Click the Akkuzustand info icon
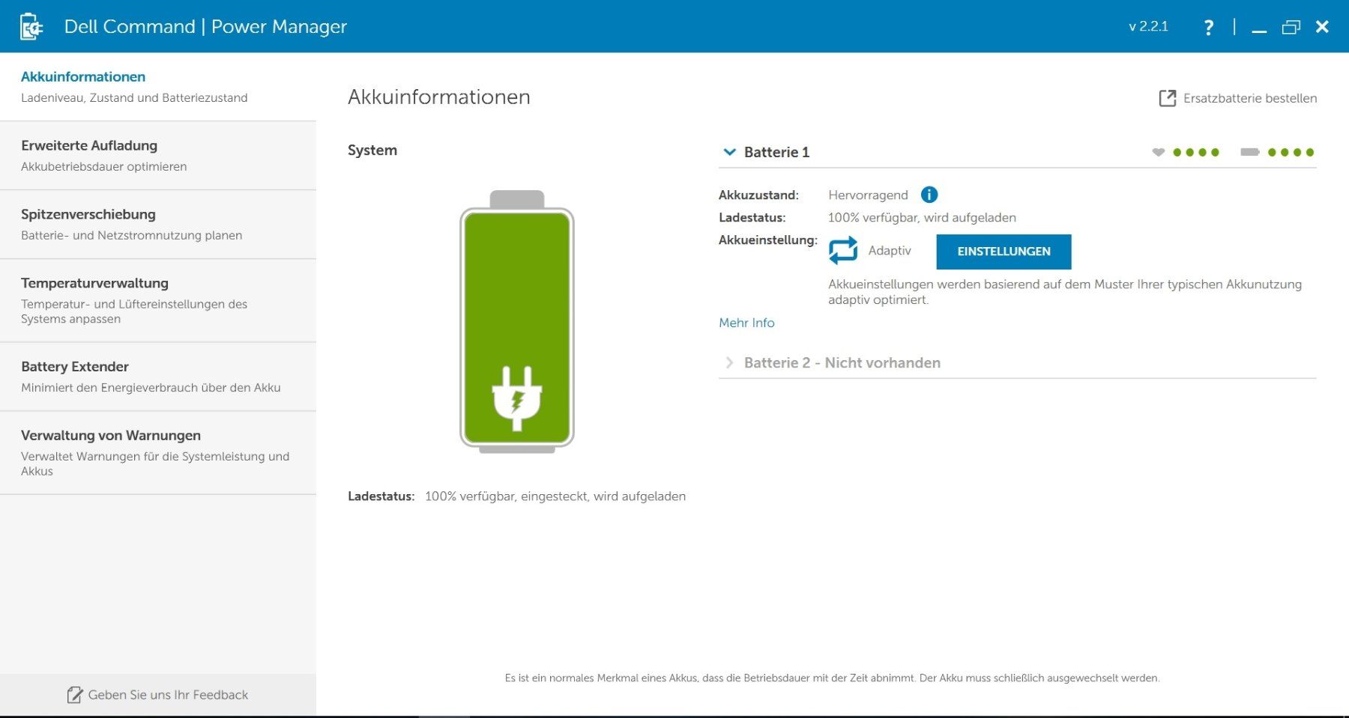Screen dimensions: 1349x718 pos(929,195)
